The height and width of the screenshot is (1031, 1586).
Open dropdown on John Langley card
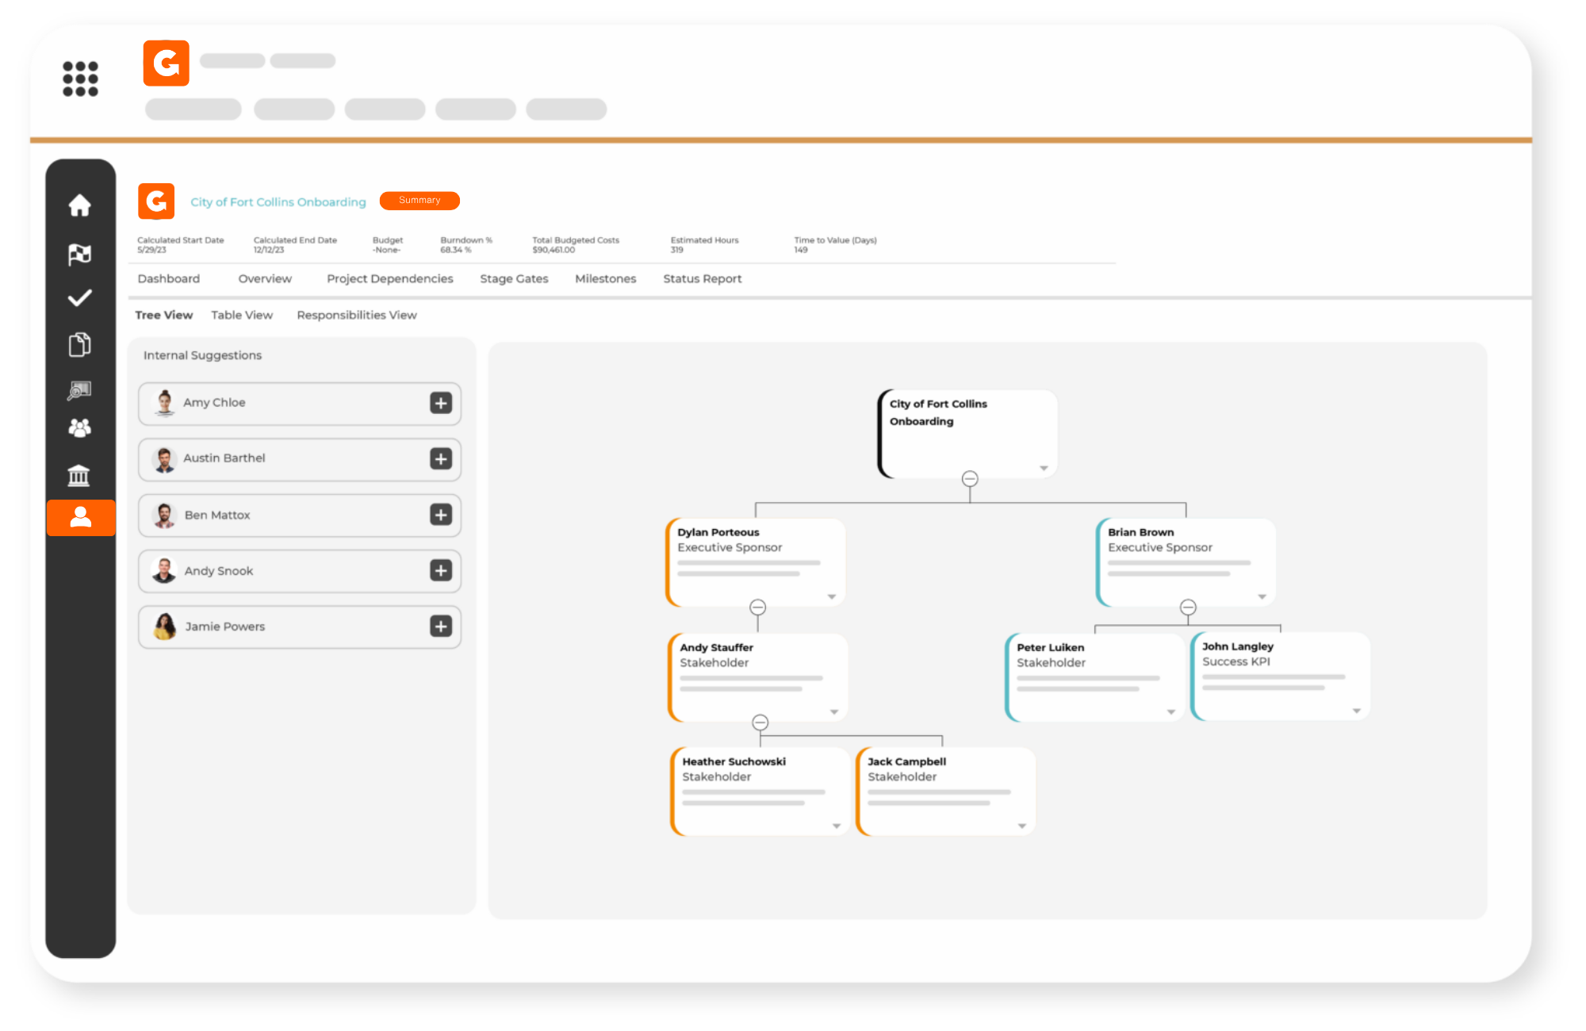(x=1356, y=711)
